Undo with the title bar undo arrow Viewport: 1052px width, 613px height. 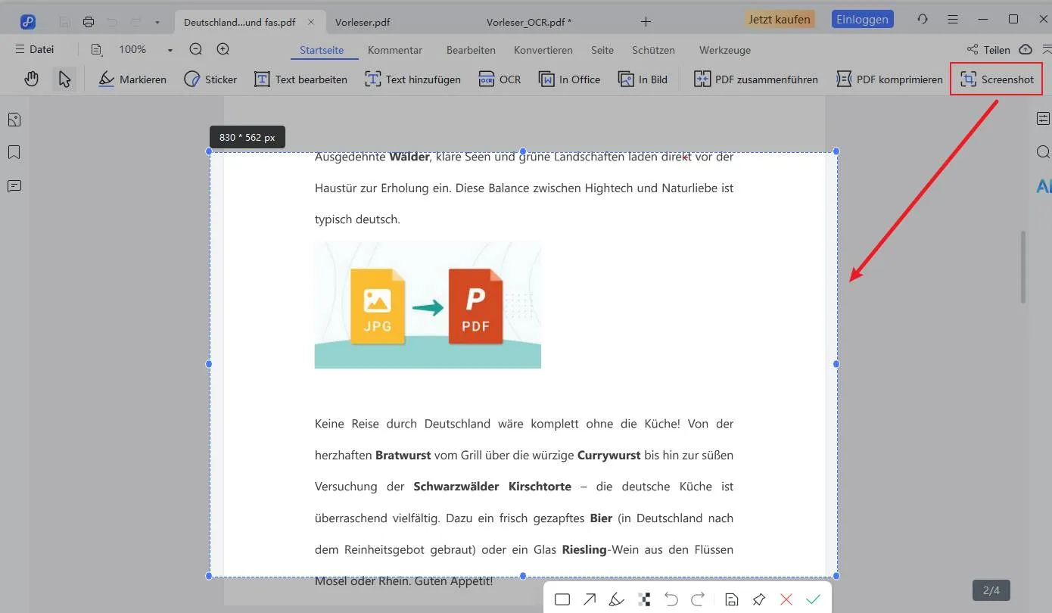pyautogui.click(x=113, y=21)
